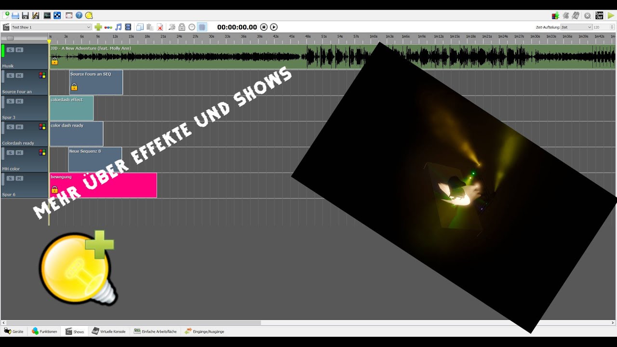
Task: Toggle snap to grid in the show toolbar
Action: pos(202,27)
